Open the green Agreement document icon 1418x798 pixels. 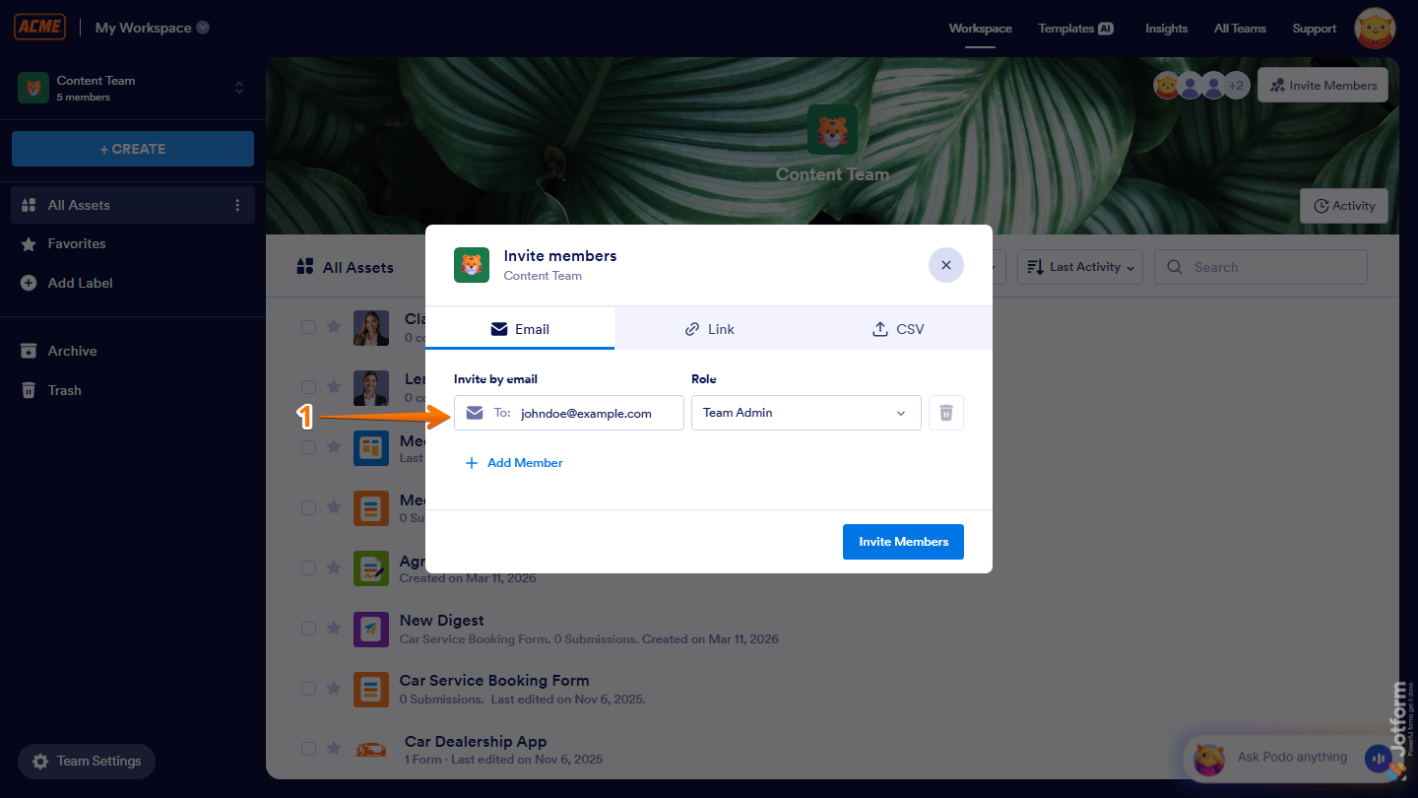[x=371, y=568]
